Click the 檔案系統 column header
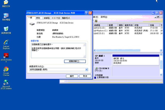The width and height of the screenshot is (165, 110). pyautogui.click(x=129, y=25)
